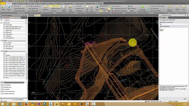Switch to View Filter Manager bottom tab
189x106 pixels.
tap(17, 99)
